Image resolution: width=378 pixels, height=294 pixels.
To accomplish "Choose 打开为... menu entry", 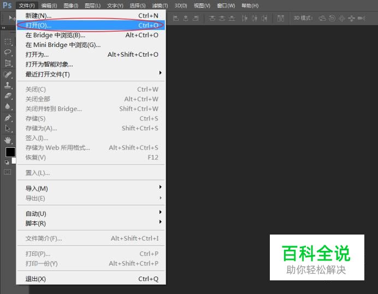I will click(91, 55).
